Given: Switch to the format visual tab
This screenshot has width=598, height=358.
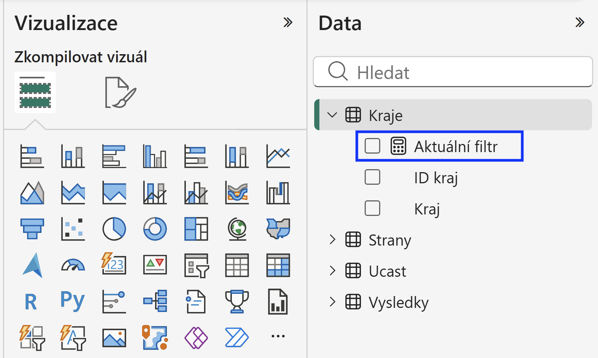Looking at the screenshot, I should (120, 92).
